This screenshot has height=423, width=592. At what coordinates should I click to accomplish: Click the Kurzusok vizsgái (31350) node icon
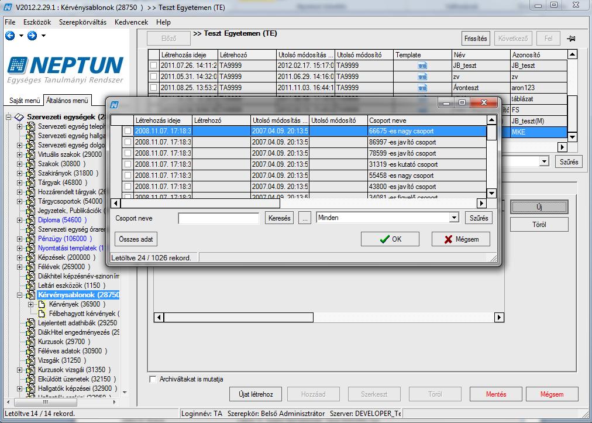pyautogui.click(x=30, y=370)
